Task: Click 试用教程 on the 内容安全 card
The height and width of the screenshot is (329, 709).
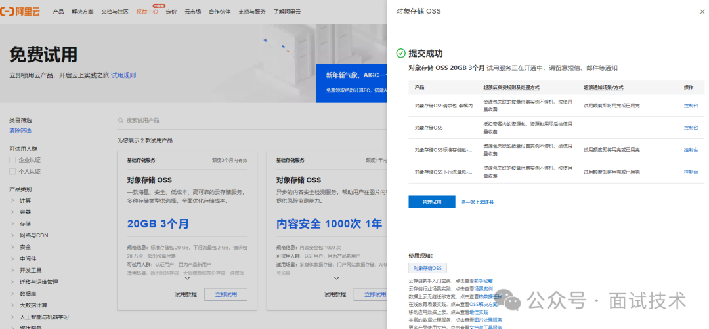Action: point(335,295)
